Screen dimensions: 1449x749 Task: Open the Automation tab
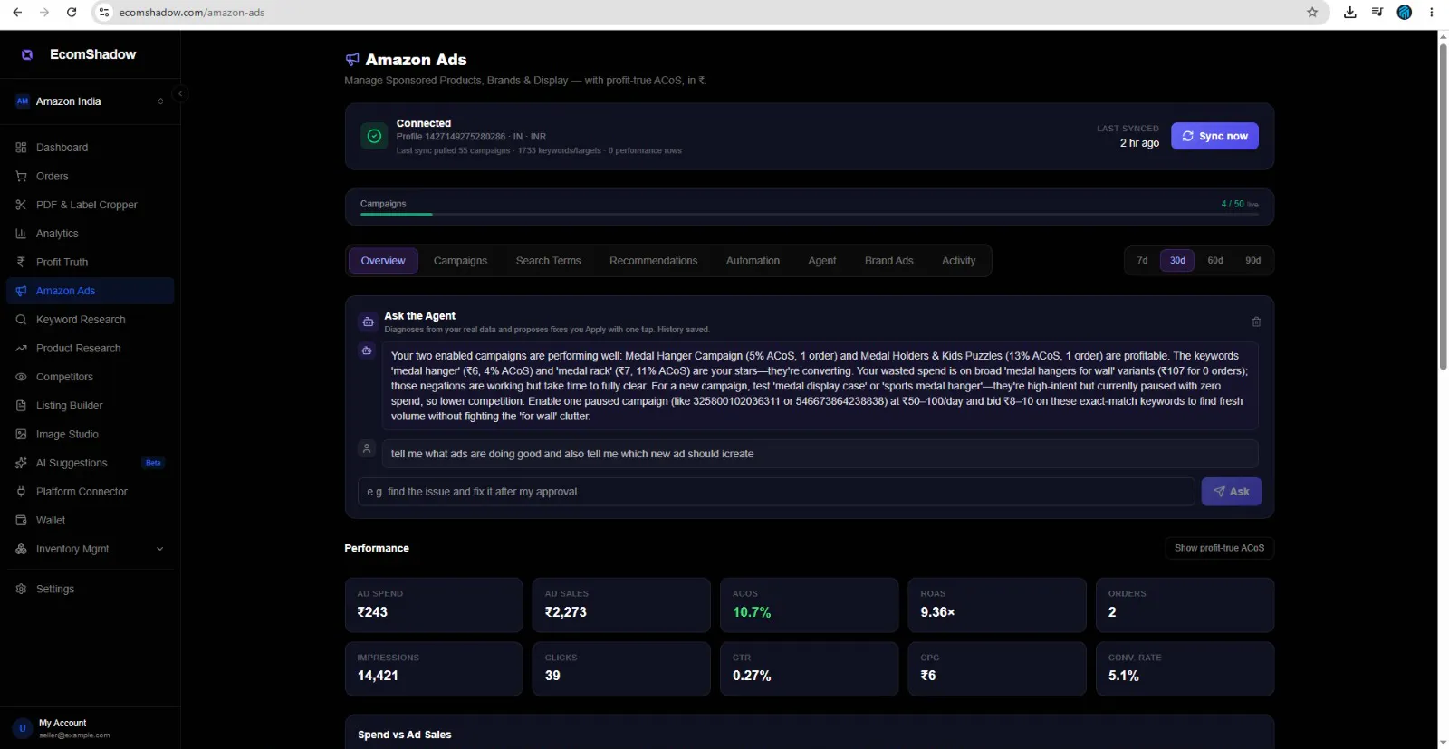tap(753, 261)
